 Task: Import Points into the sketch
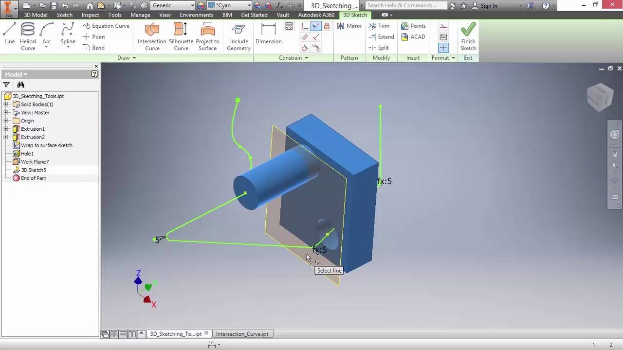point(413,26)
